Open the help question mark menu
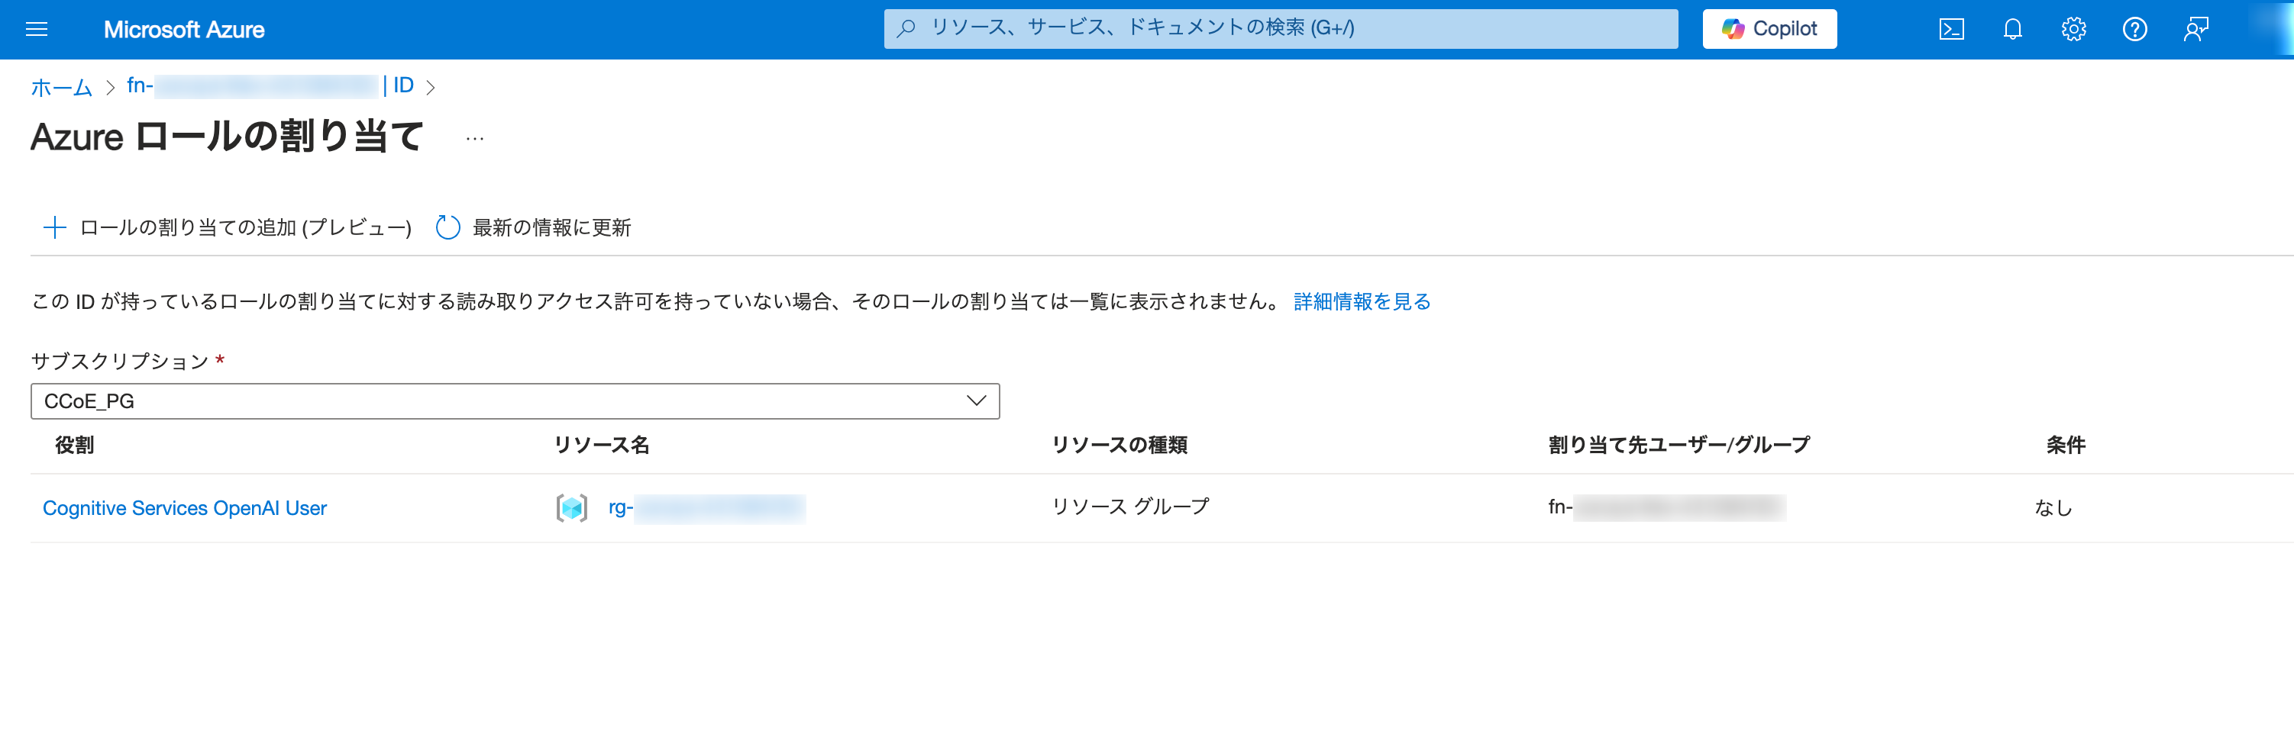 pyautogui.click(x=2134, y=29)
